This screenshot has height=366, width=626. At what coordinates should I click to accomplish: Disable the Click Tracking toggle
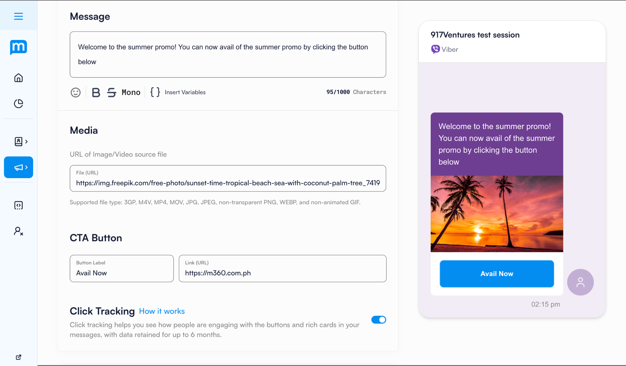[x=379, y=320]
